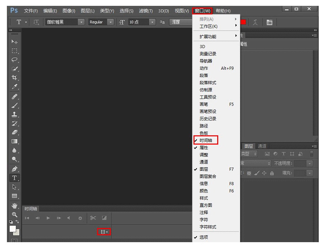
Task: Choose 历史记录 from the Window menu
Action: 208,119
